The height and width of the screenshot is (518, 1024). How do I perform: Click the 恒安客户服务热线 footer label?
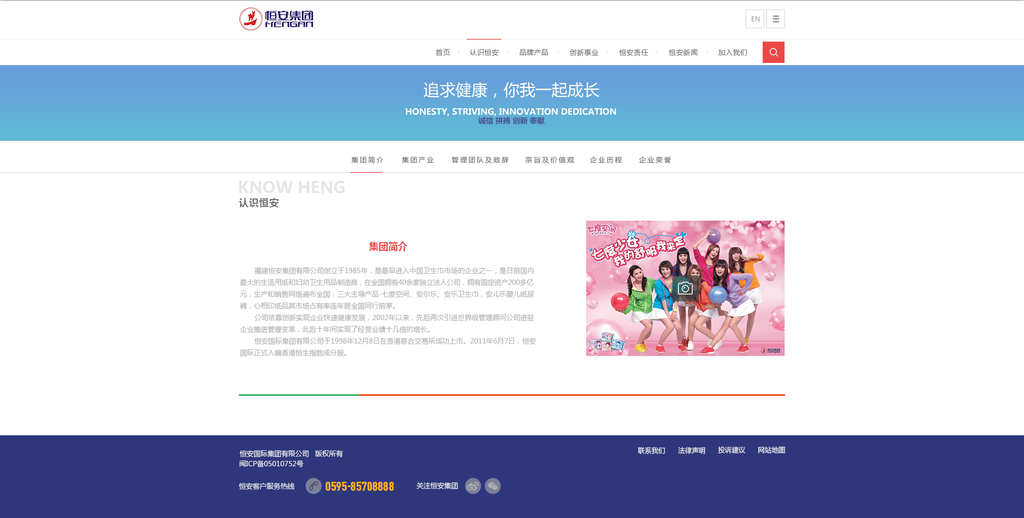267,487
